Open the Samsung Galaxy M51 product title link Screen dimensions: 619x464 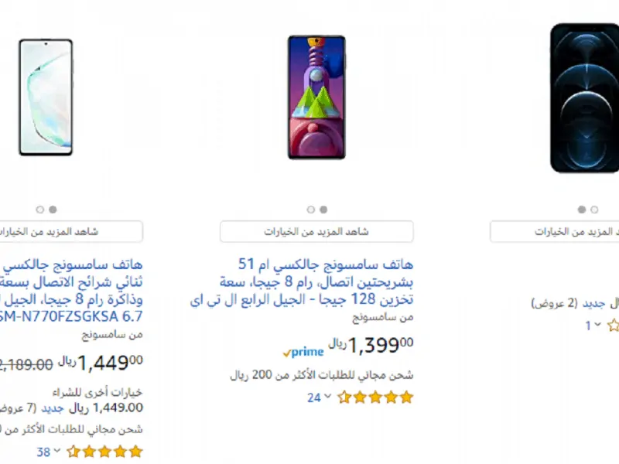[x=302, y=281]
